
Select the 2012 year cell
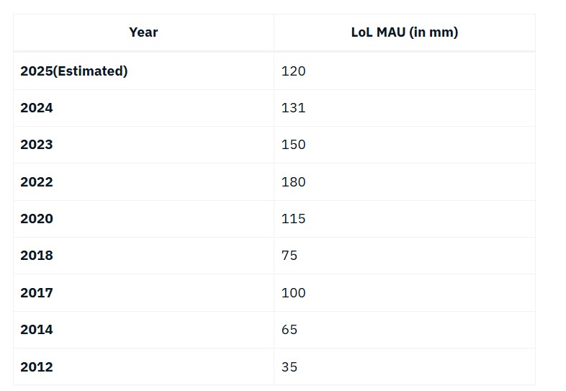pos(144,367)
